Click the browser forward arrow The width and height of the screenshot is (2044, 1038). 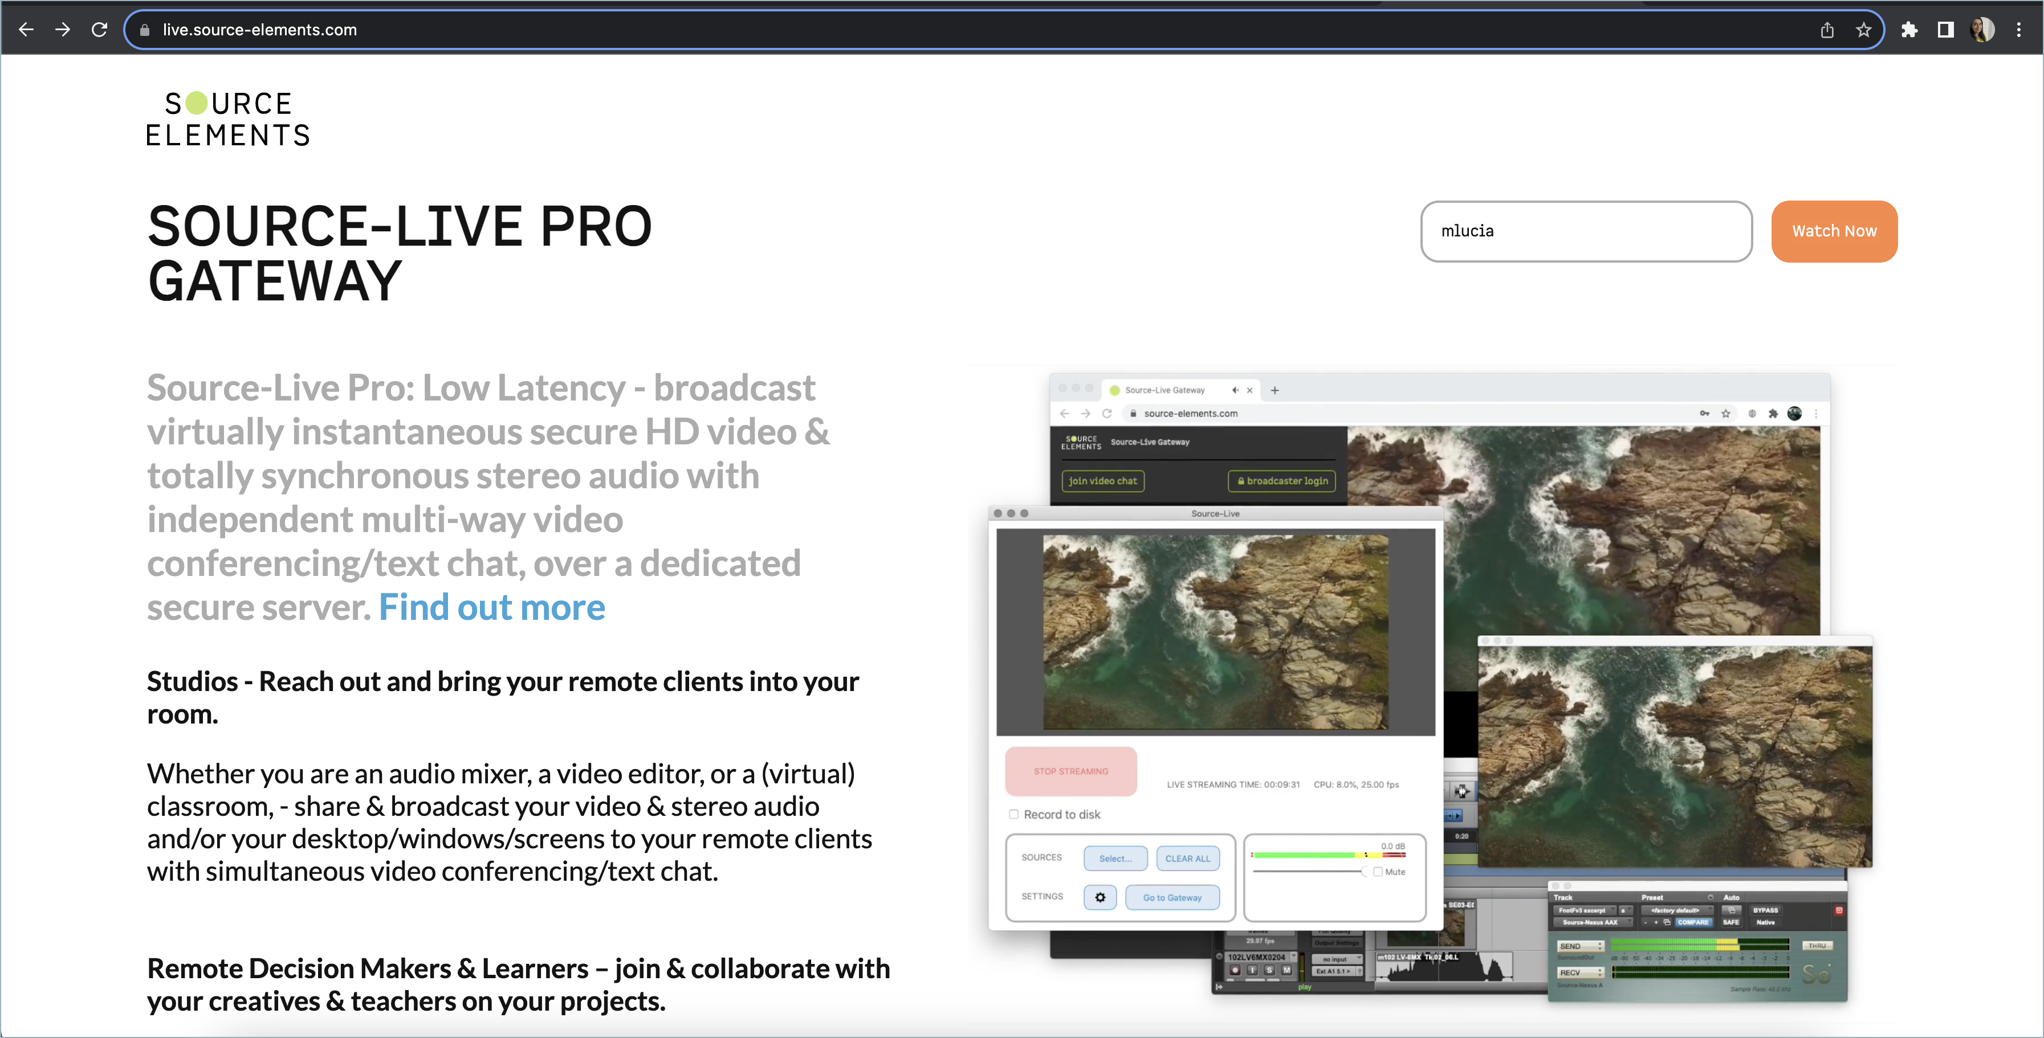63,30
